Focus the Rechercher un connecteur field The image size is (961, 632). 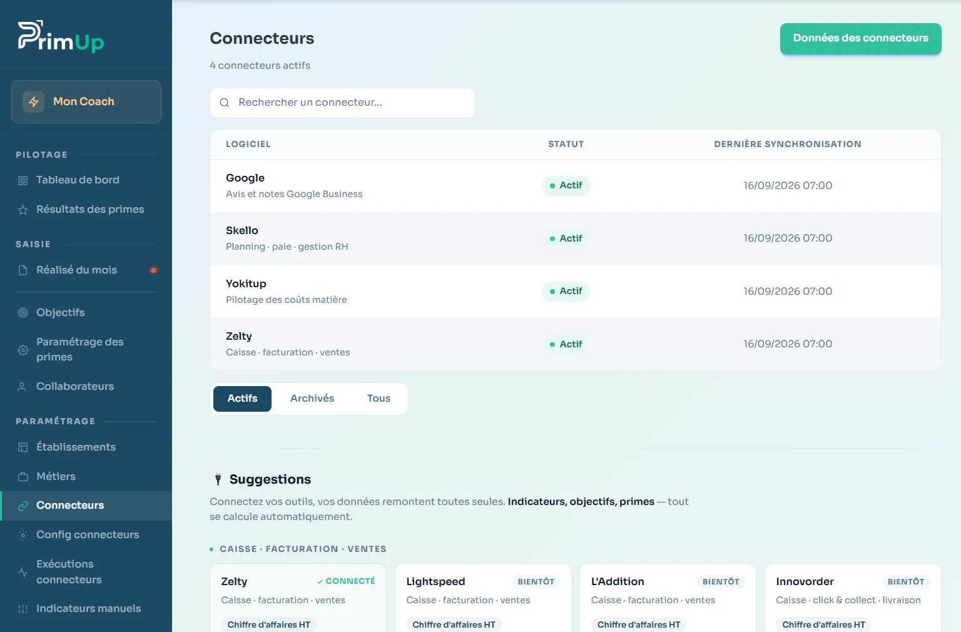tap(342, 103)
